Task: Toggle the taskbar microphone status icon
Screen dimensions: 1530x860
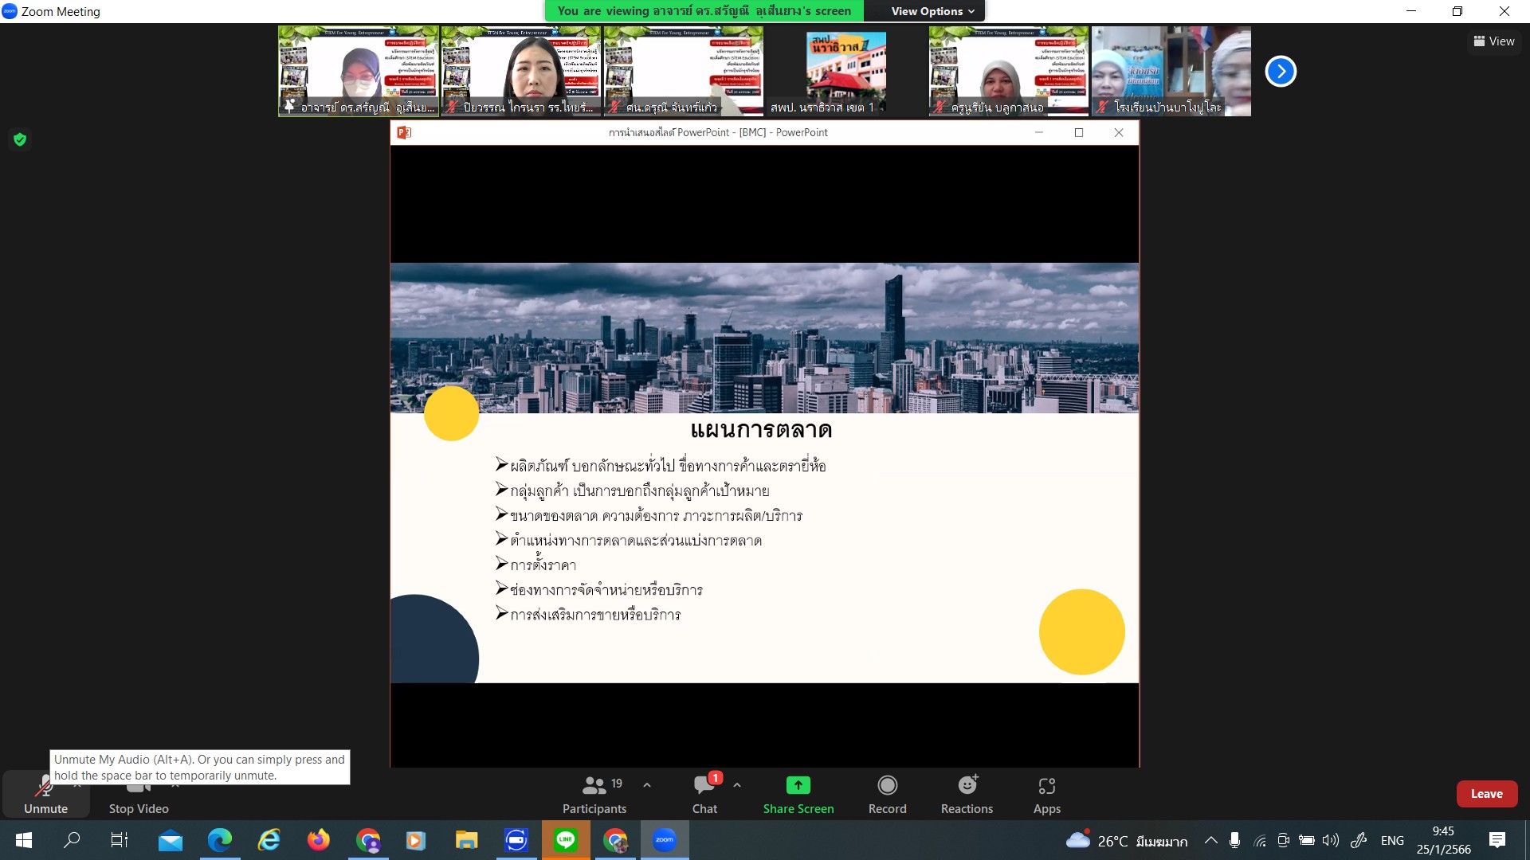Action: coord(1234,840)
